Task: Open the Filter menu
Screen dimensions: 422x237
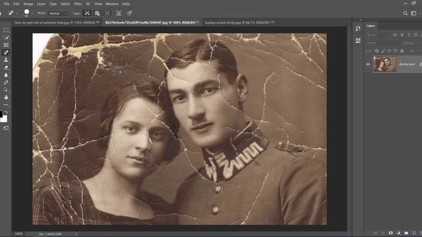Action: click(78, 4)
